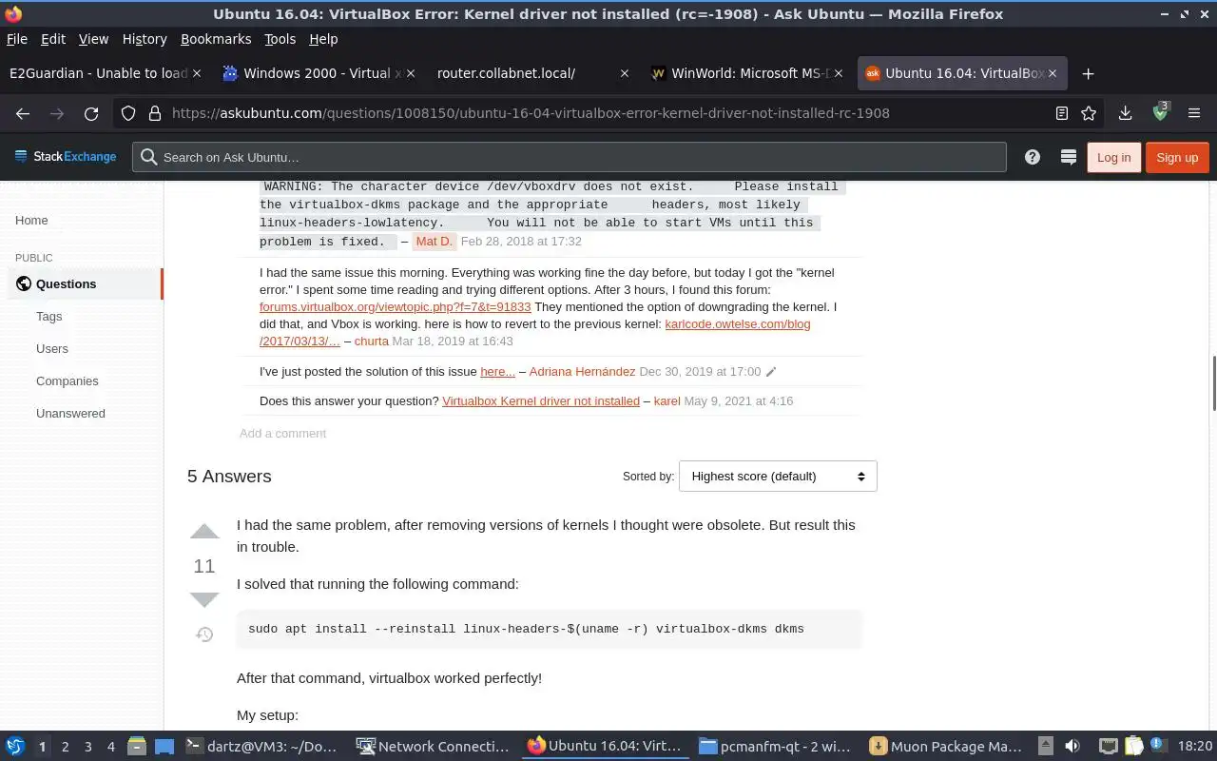Open the file manager quick launch icon
The height and width of the screenshot is (761, 1217).
point(136,747)
